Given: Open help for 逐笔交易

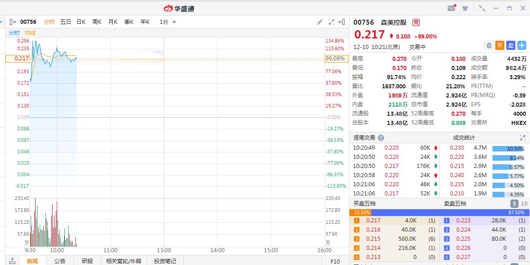Looking at the screenshot, I should 381,138.
